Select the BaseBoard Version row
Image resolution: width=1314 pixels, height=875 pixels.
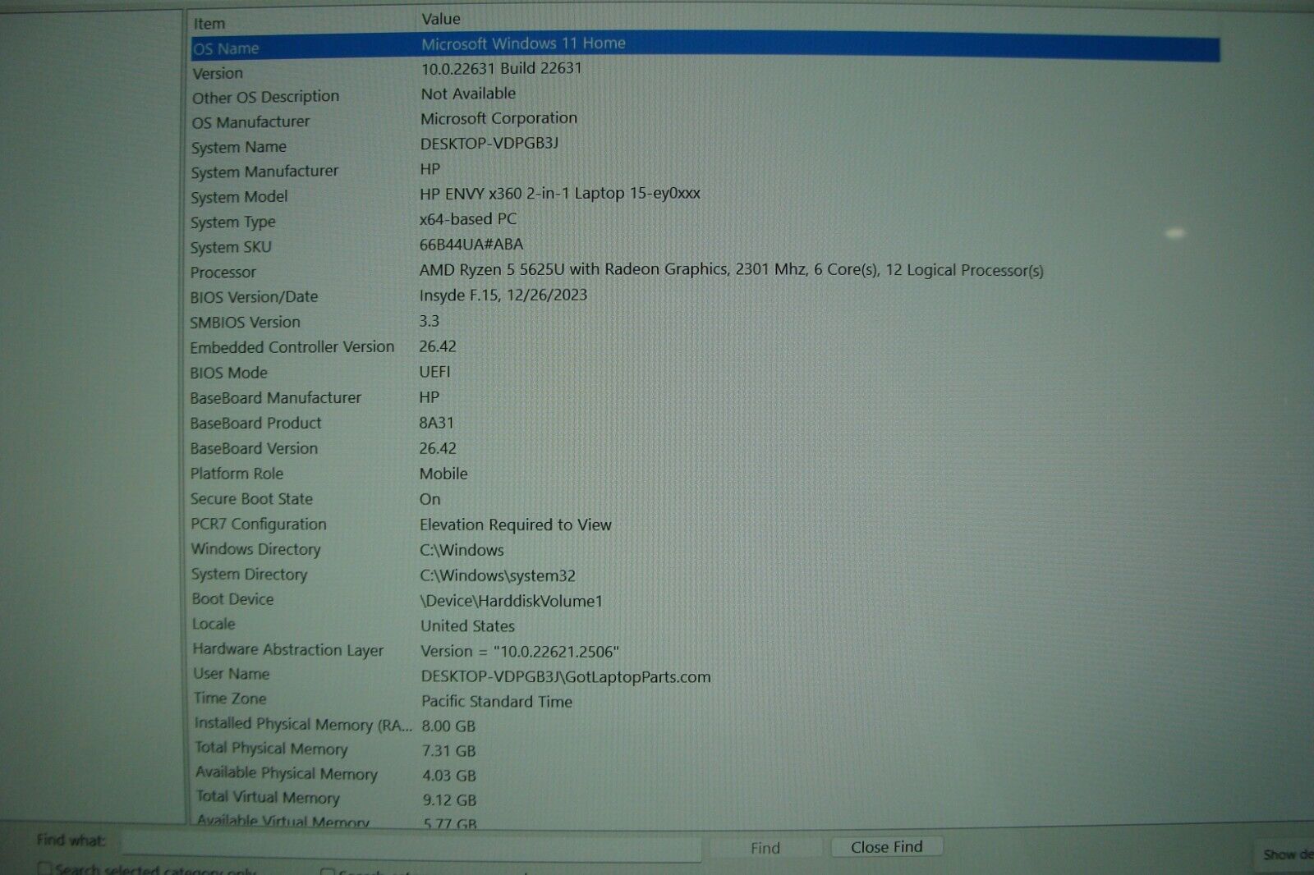pos(705,448)
